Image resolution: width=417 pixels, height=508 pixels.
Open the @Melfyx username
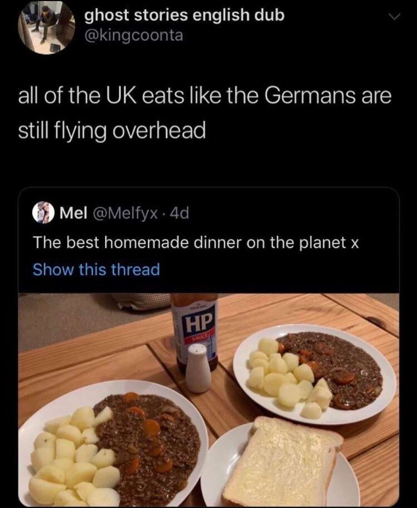124,214
